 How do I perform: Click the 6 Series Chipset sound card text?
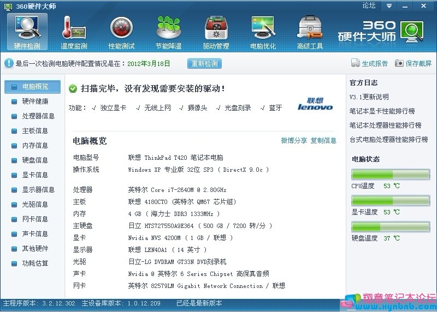[x=198, y=274]
